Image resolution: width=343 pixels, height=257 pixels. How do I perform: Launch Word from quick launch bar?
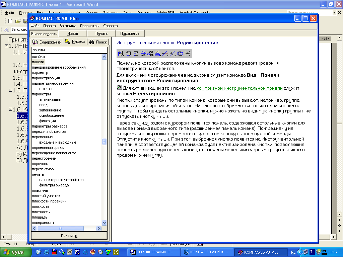click(x=77, y=252)
